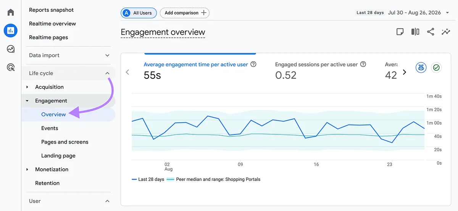Go to next metric card arrow
458x211 pixels.
point(405,72)
